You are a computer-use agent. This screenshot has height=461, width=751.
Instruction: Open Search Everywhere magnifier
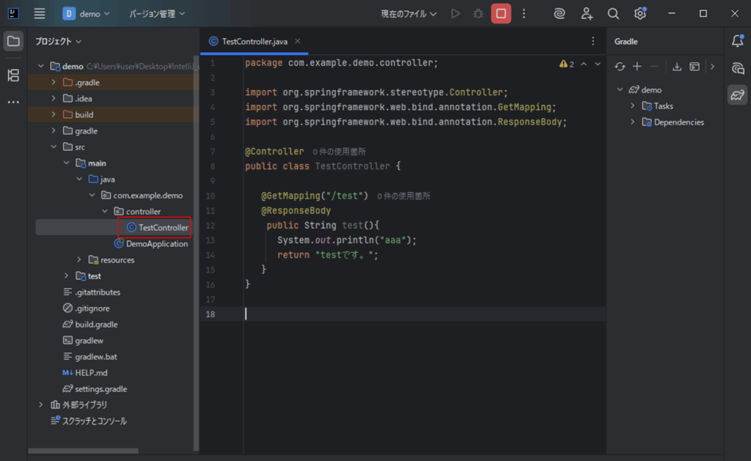[x=613, y=13]
